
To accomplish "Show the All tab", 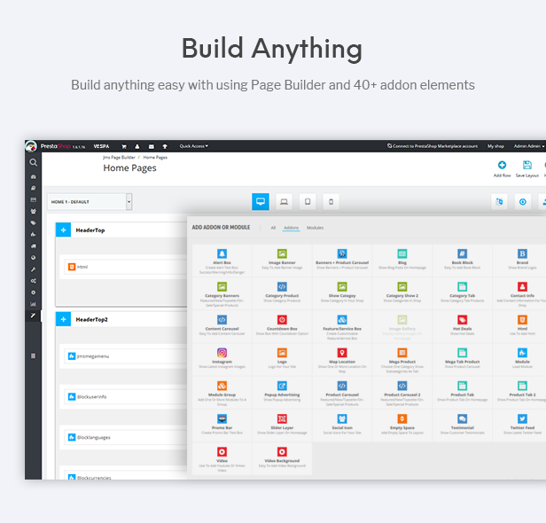I will 273,228.
